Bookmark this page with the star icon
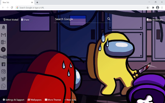This screenshot has width=165, height=103. click(x=148, y=7)
